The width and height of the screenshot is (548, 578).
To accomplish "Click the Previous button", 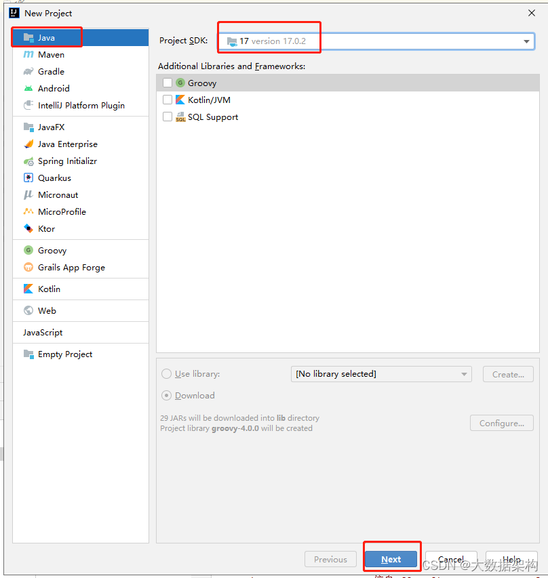I will pos(330,559).
